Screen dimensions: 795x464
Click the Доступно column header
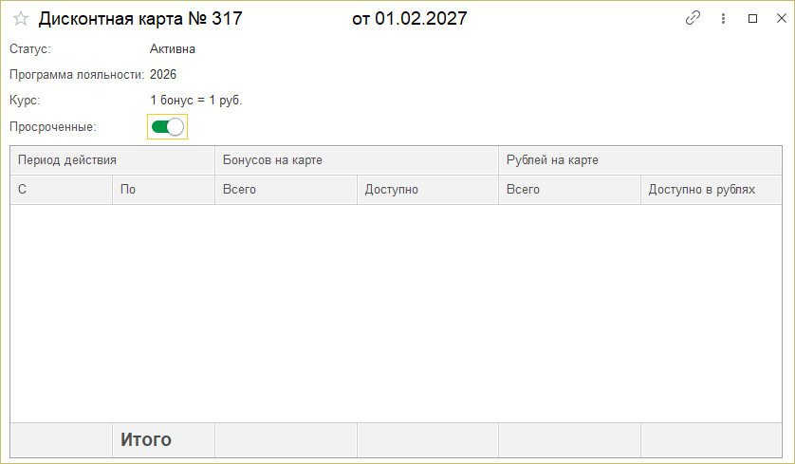[x=428, y=190]
